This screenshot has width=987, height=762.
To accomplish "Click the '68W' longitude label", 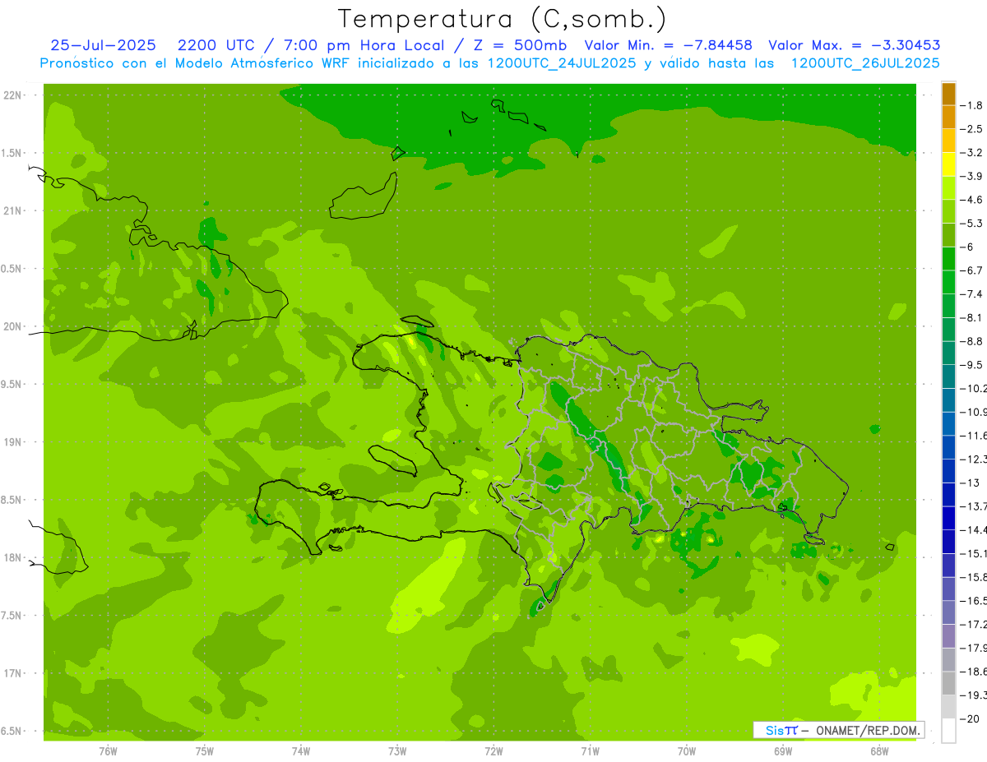I will [x=879, y=751].
